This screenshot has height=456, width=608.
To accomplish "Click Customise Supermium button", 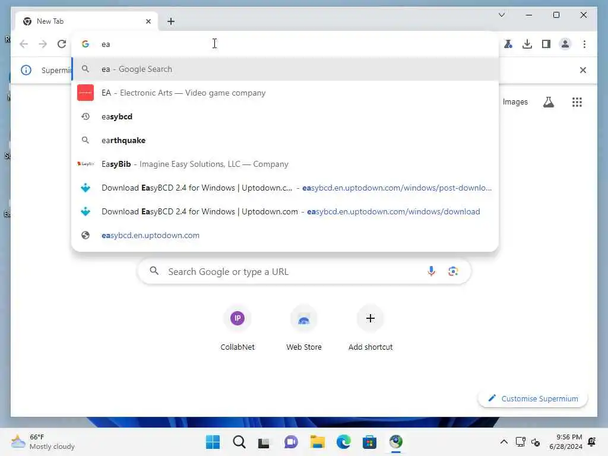I will tap(533, 398).
